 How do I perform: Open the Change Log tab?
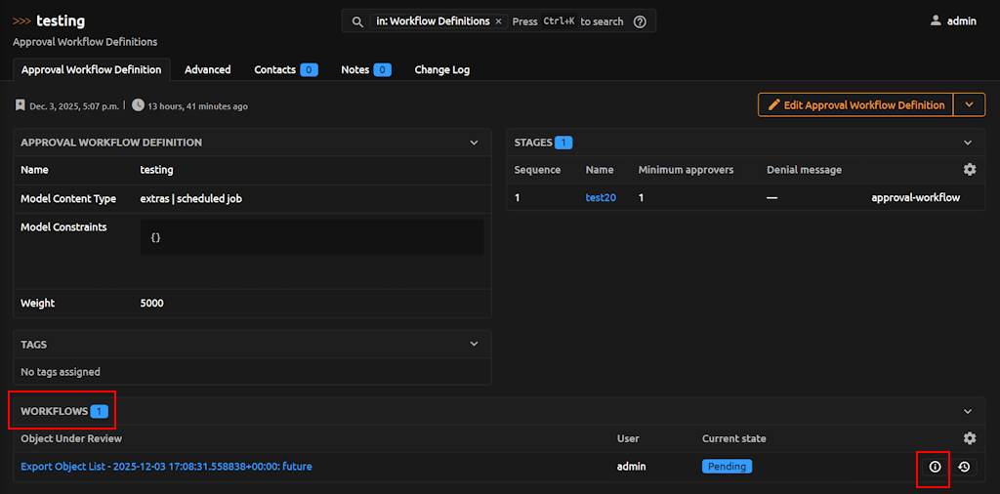[x=441, y=70]
